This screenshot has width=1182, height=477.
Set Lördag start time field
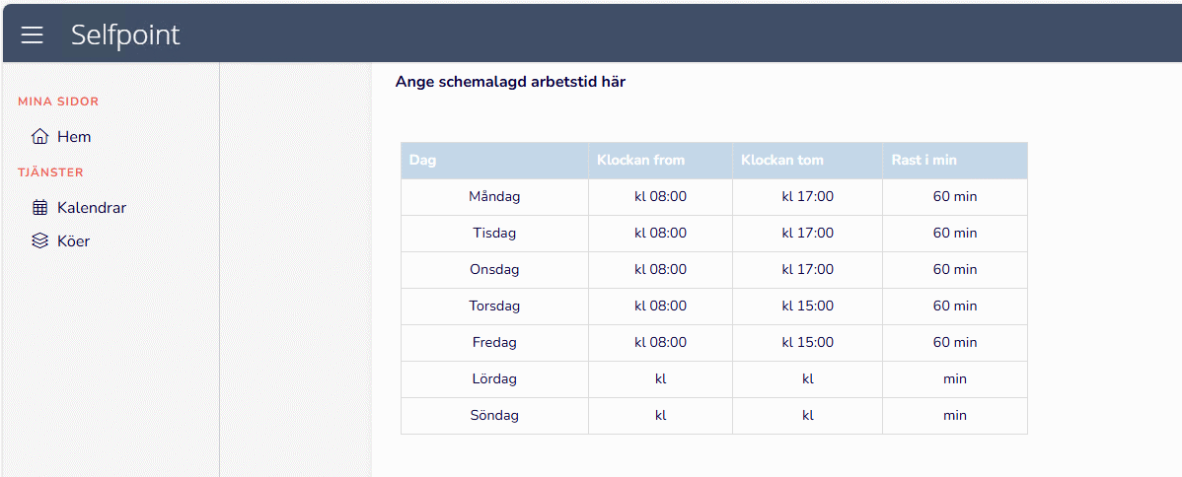pyautogui.click(x=660, y=378)
